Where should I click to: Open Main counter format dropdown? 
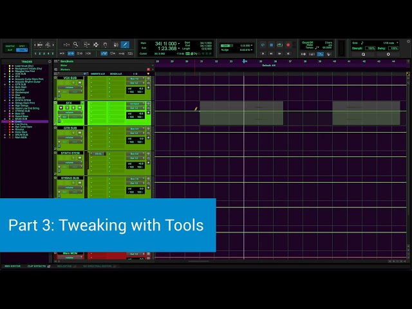(179, 43)
